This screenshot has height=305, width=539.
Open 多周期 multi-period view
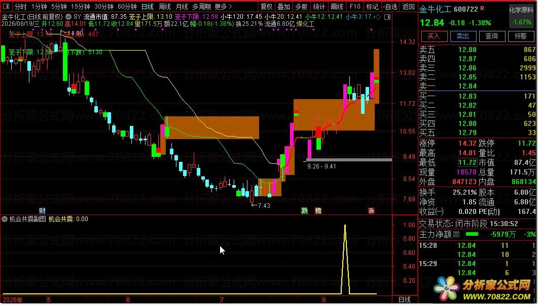[x=201, y=7]
